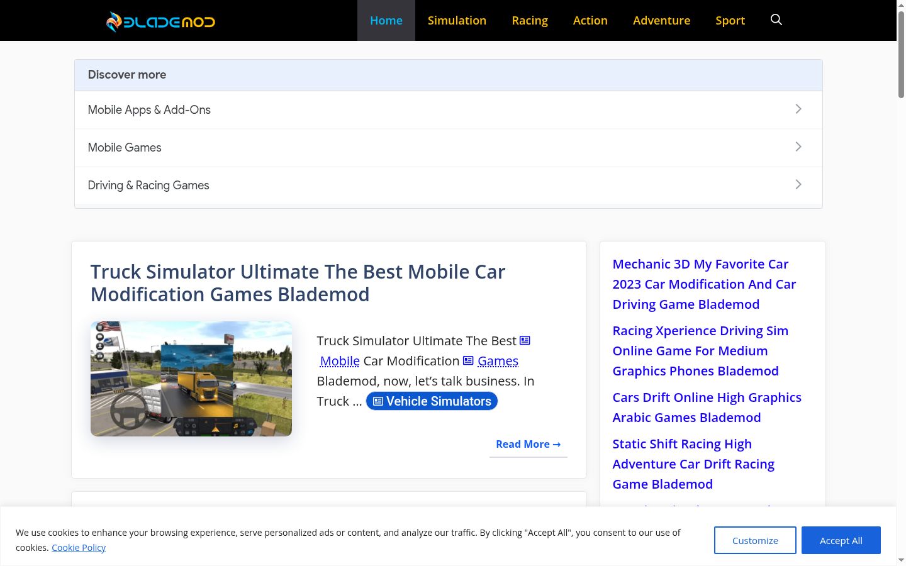Open the Cookie Policy link
Viewport: 906px width, 566px height.
tap(79, 548)
